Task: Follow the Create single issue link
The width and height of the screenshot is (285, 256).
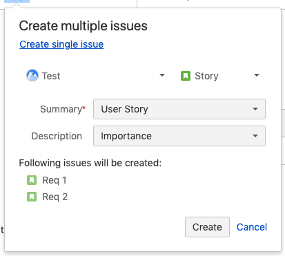Action: 61,44
